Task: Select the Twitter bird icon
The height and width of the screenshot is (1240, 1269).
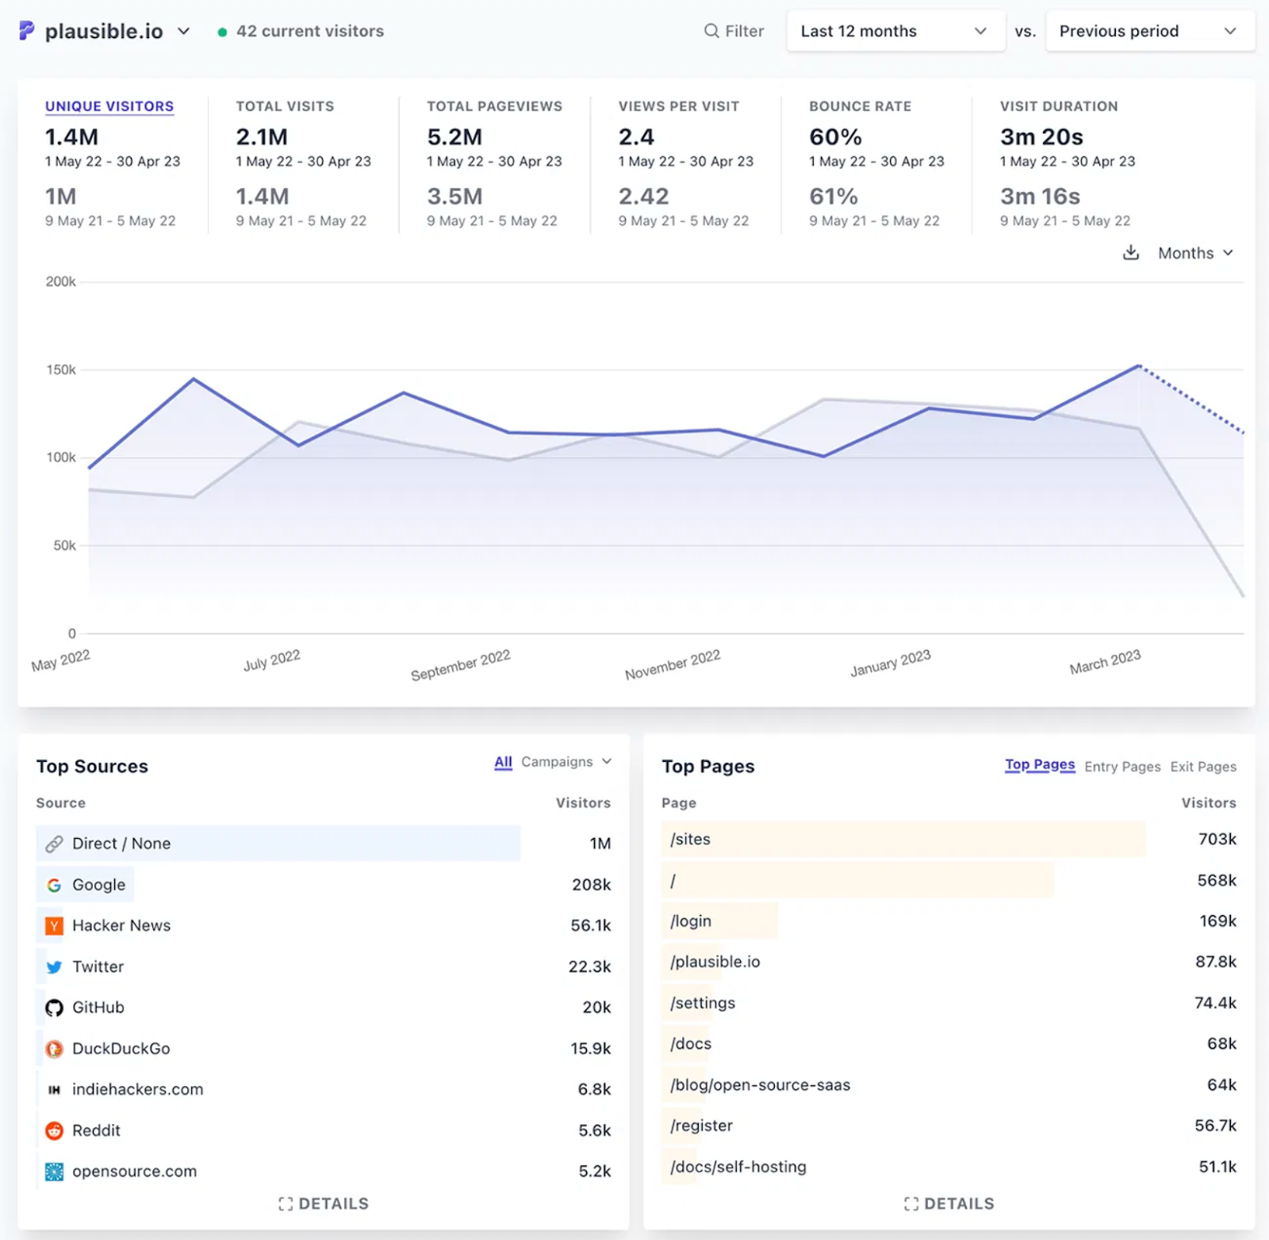Action: coord(53,966)
